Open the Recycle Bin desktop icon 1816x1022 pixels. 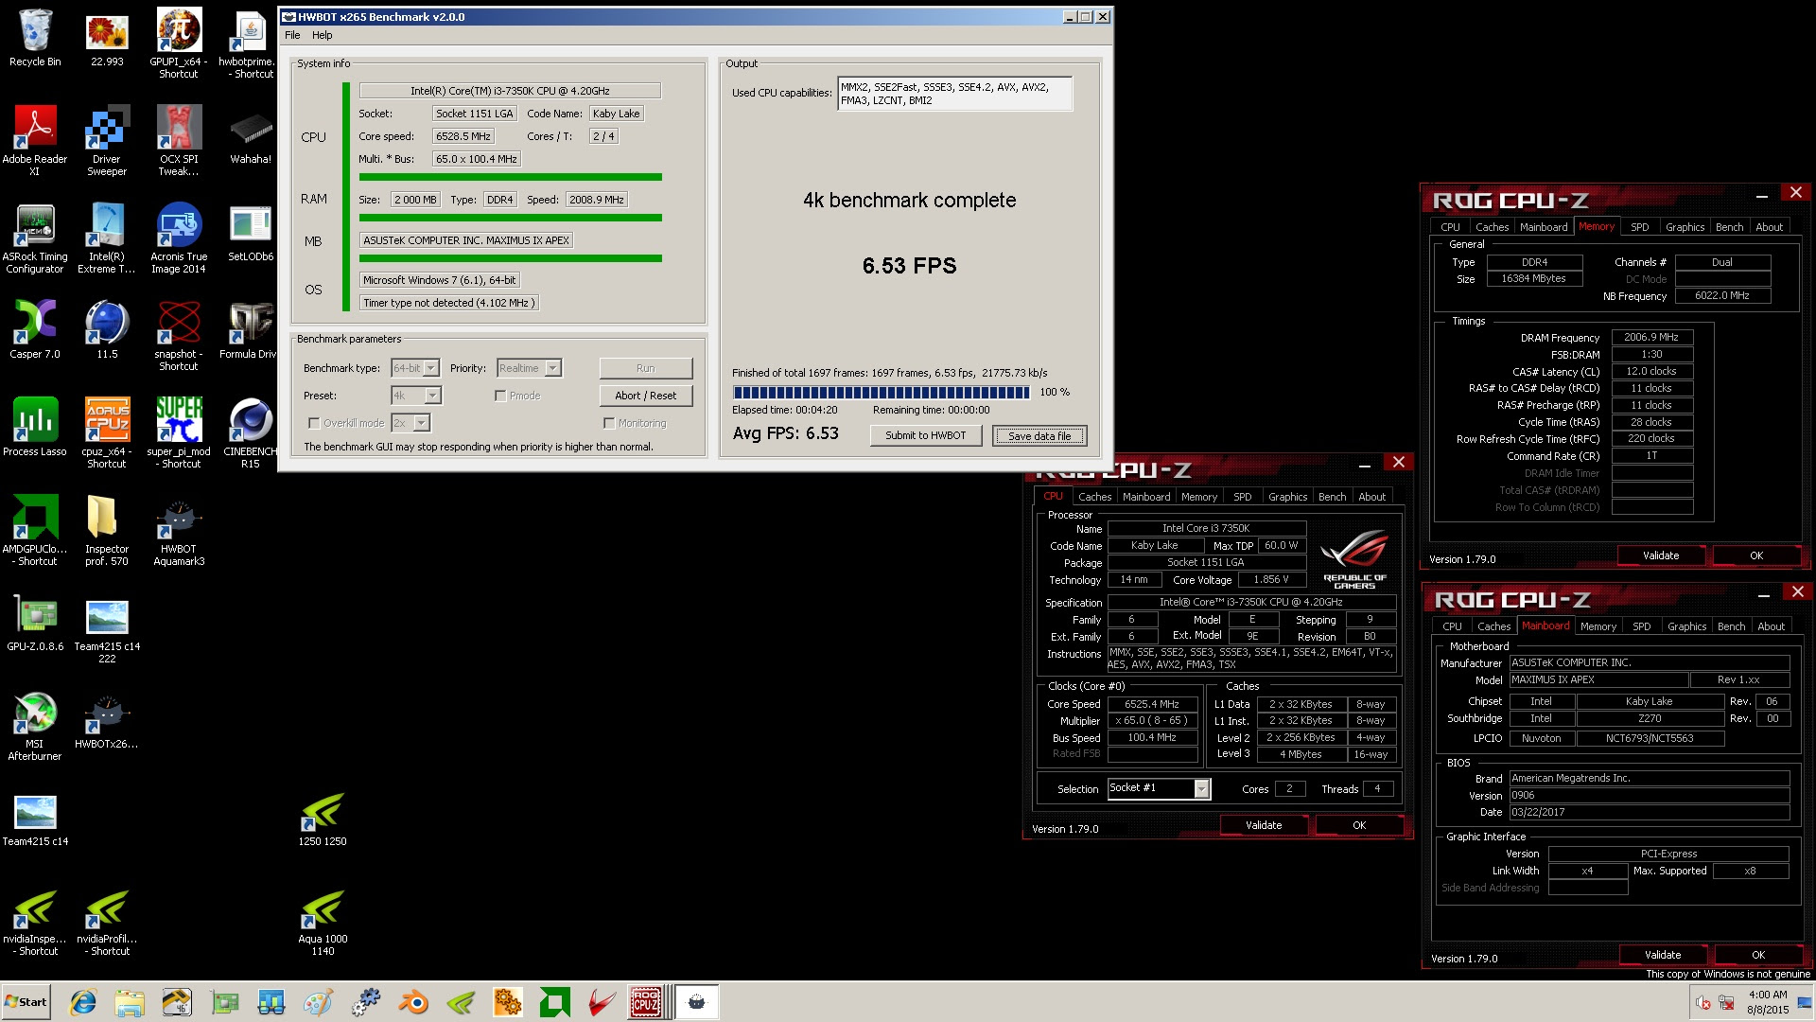tap(35, 38)
